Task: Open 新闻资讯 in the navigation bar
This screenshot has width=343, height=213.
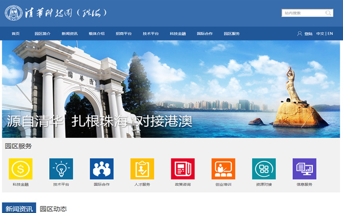Action: coord(70,34)
